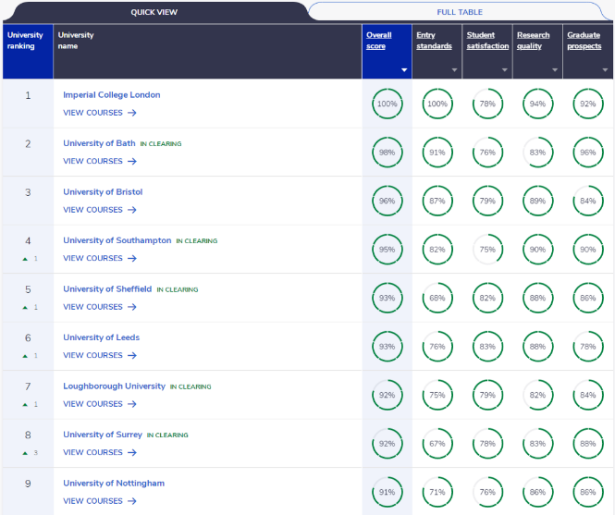
Task: View courses for Loughborough University
Action: coord(100,404)
